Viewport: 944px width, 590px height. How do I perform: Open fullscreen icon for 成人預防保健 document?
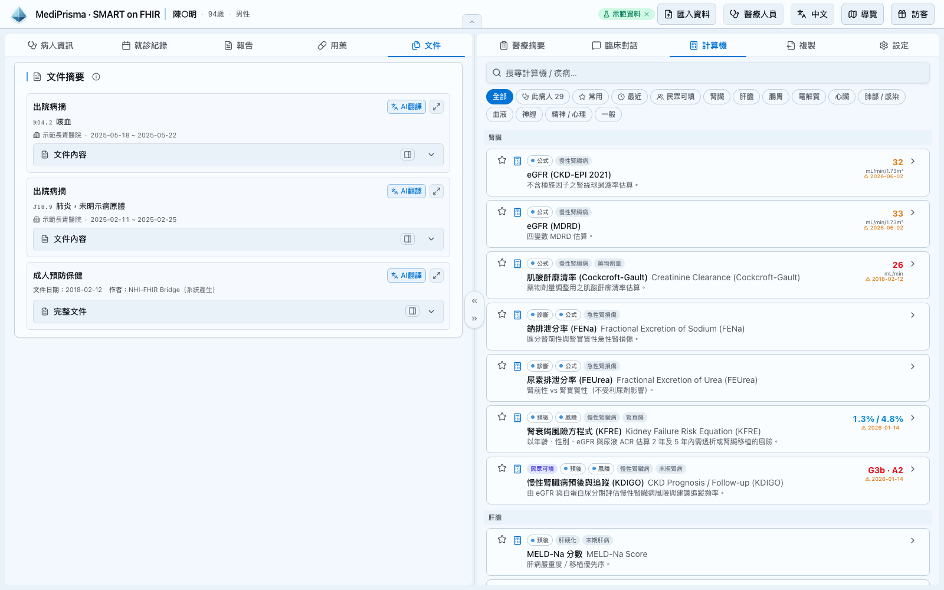[x=437, y=276]
